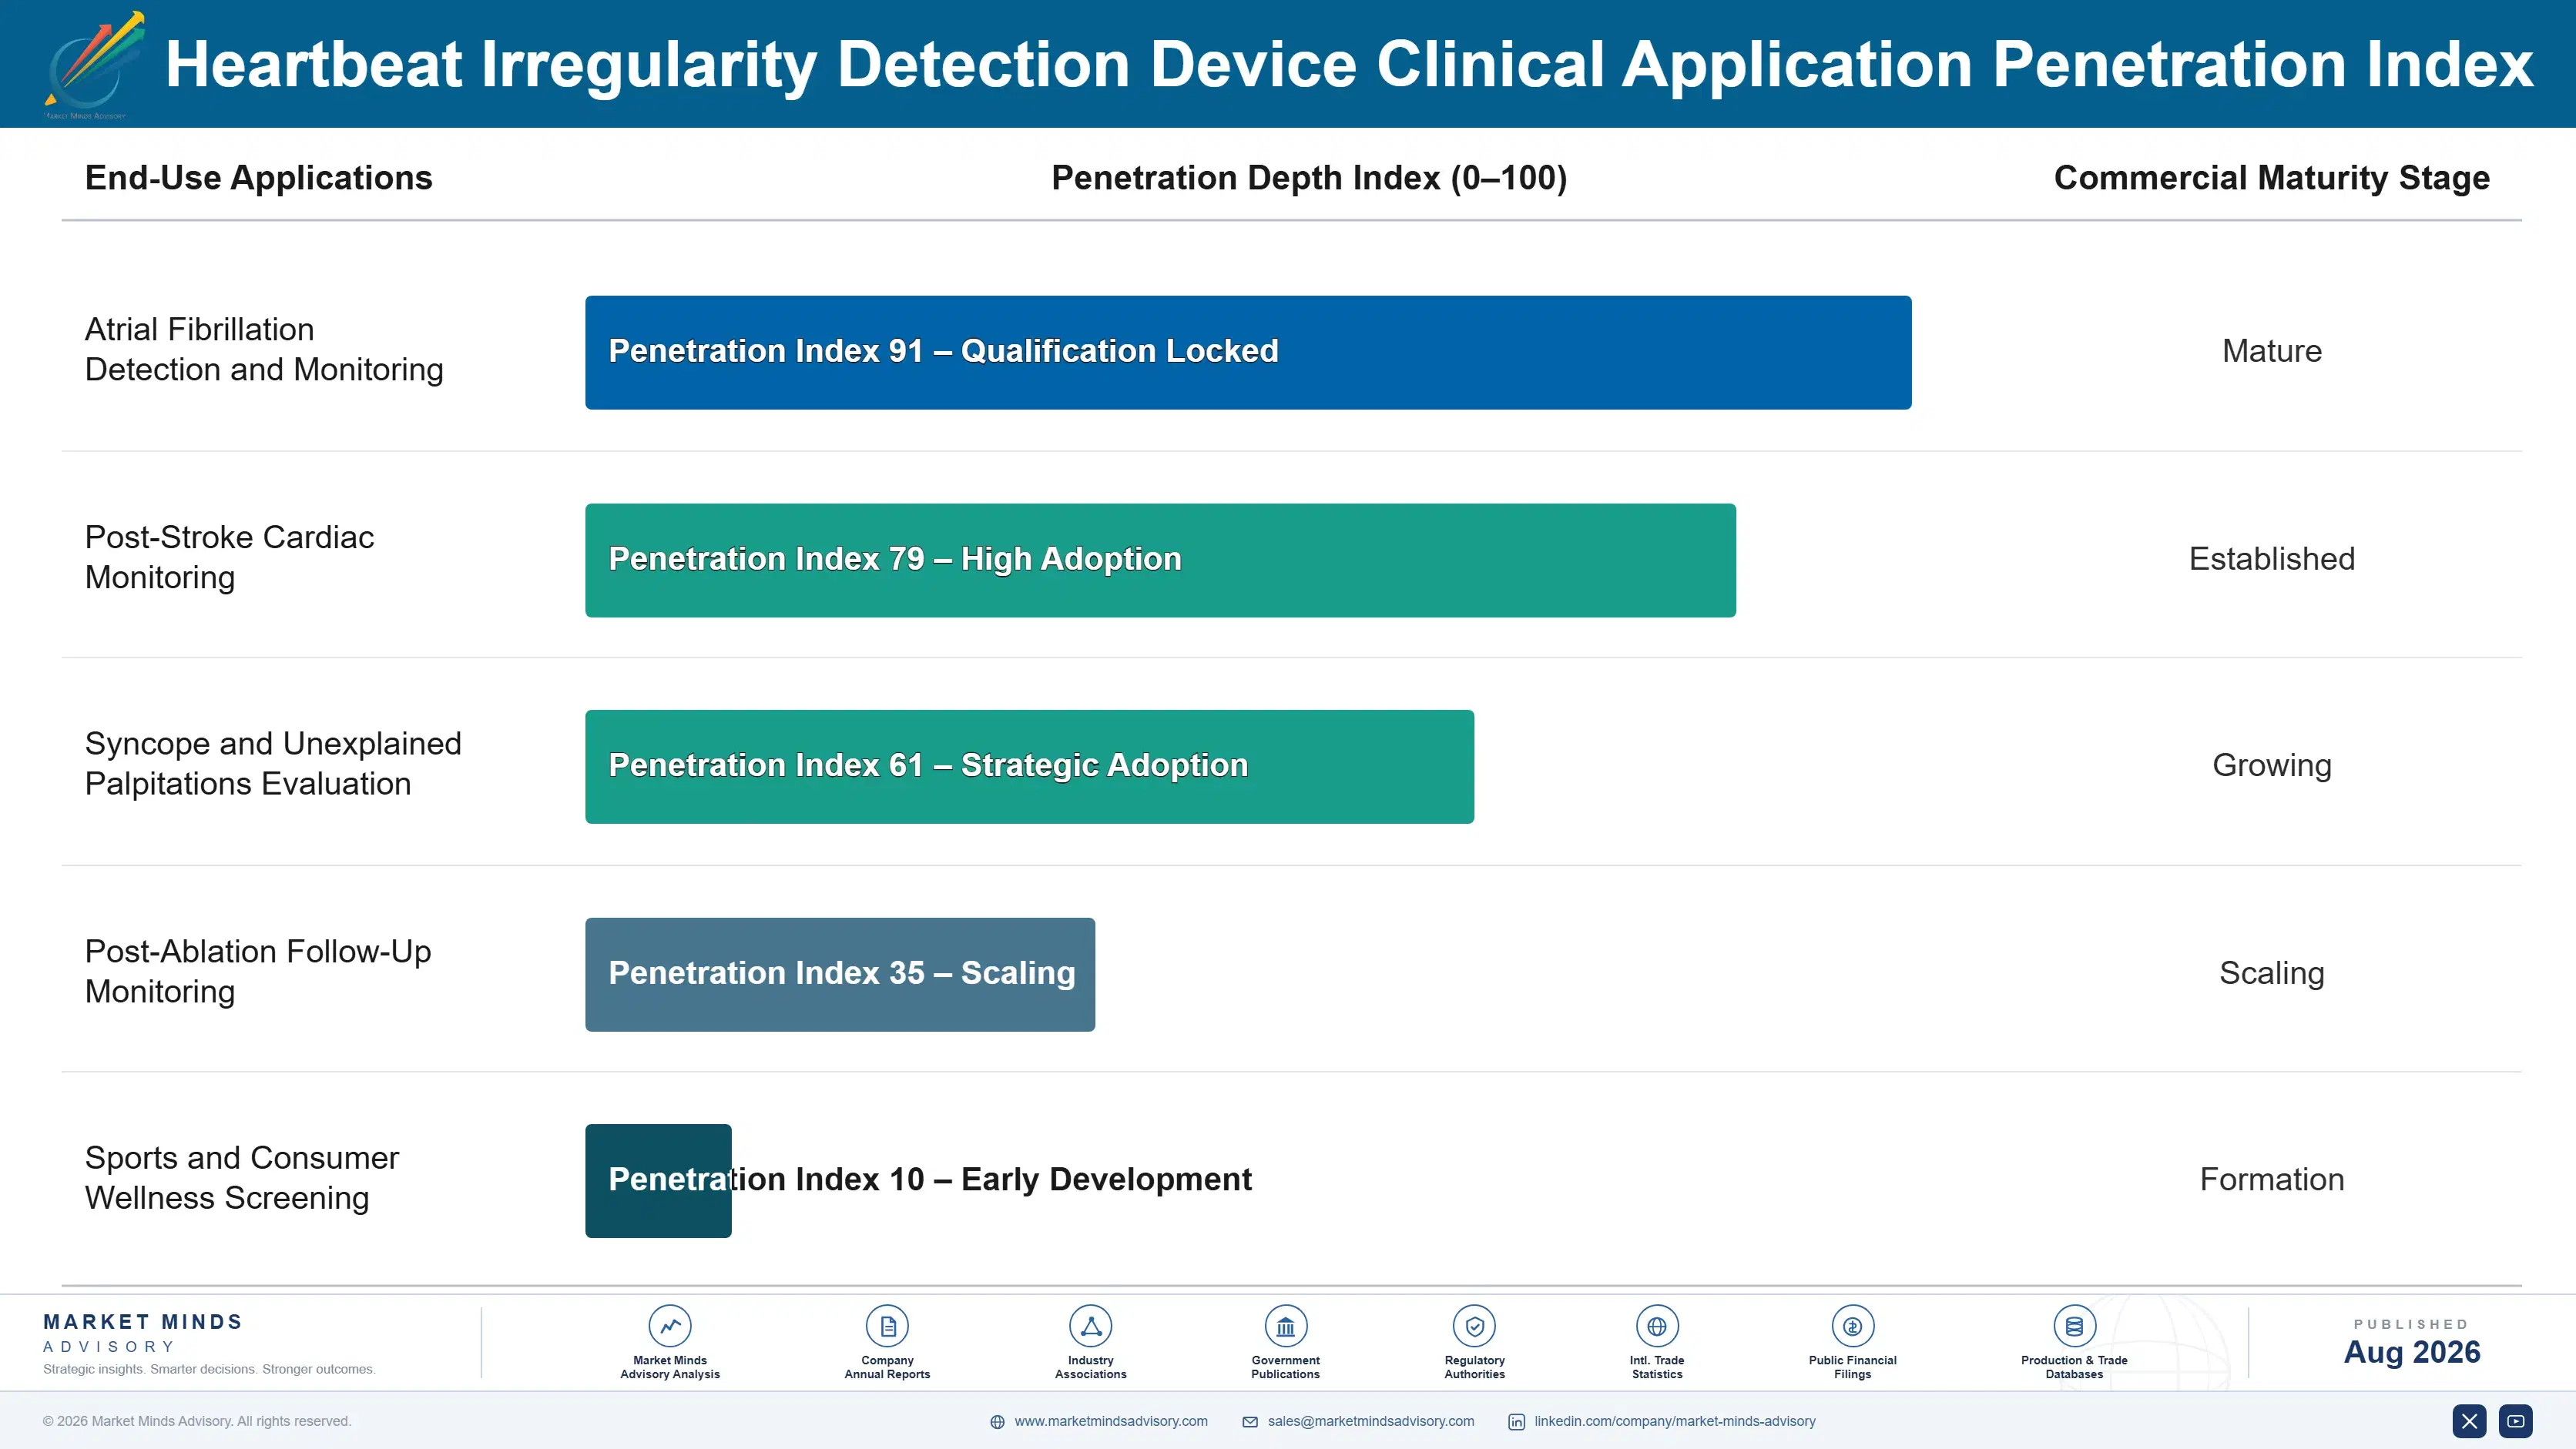This screenshot has width=2576, height=1449.
Task: Click Atrial Fibrillation Detection and Monitoring label
Action: click(264, 350)
